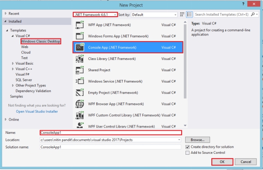Select Shared Project template name
263x170 pixels.
[x=99, y=70]
